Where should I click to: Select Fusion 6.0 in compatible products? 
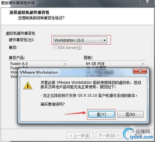(19, 64)
